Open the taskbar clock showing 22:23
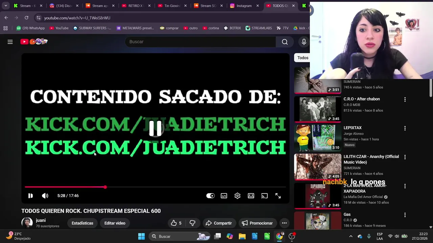 tap(419, 236)
